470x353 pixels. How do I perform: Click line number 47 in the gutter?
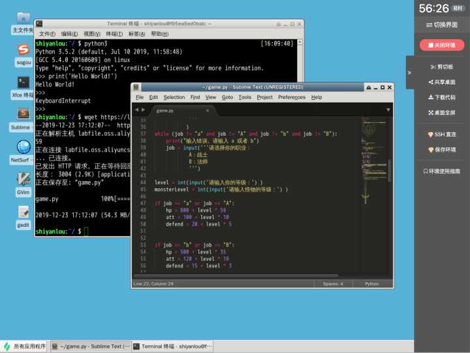coord(143,203)
